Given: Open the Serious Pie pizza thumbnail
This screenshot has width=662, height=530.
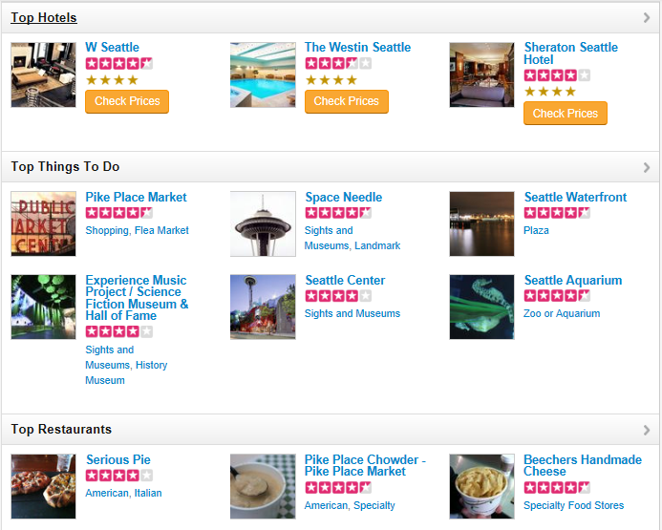Looking at the screenshot, I should click(x=43, y=486).
